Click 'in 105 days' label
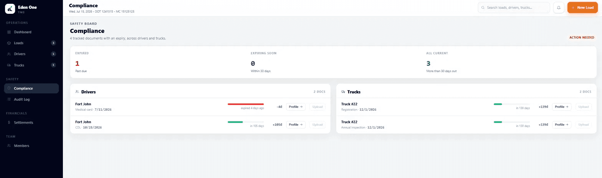The height and width of the screenshot is (178, 602). coord(257,126)
